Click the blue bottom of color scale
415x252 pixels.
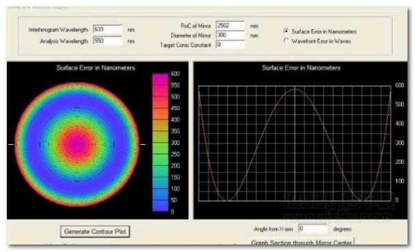161,206
